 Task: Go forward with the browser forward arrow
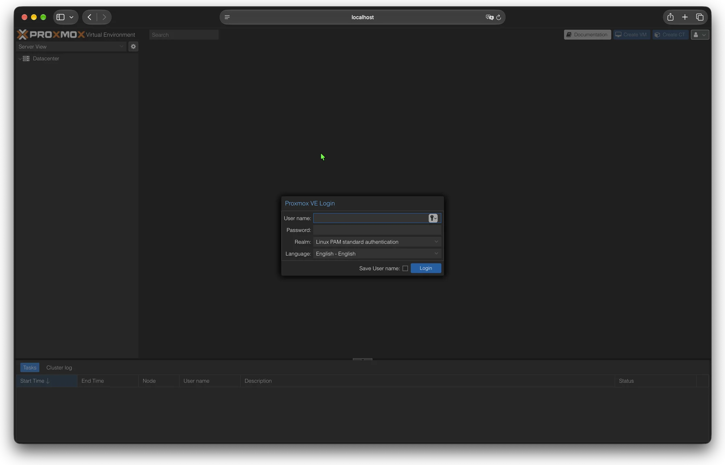tap(104, 17)
